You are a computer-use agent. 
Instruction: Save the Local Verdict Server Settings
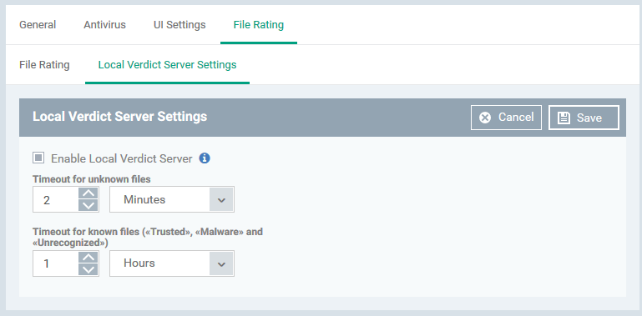[584, 118]
